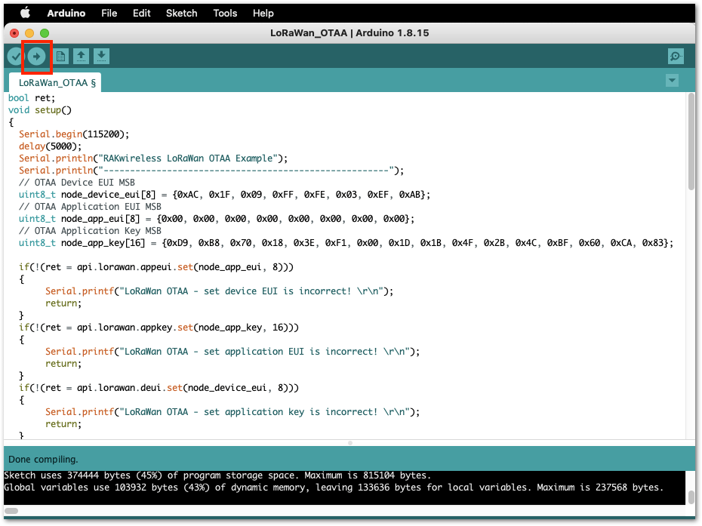Click 'set application key is incorrect!' printf line
Screen dimensions: 702x526
232,412
